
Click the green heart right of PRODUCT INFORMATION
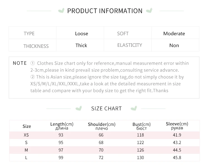click(149, 11)
